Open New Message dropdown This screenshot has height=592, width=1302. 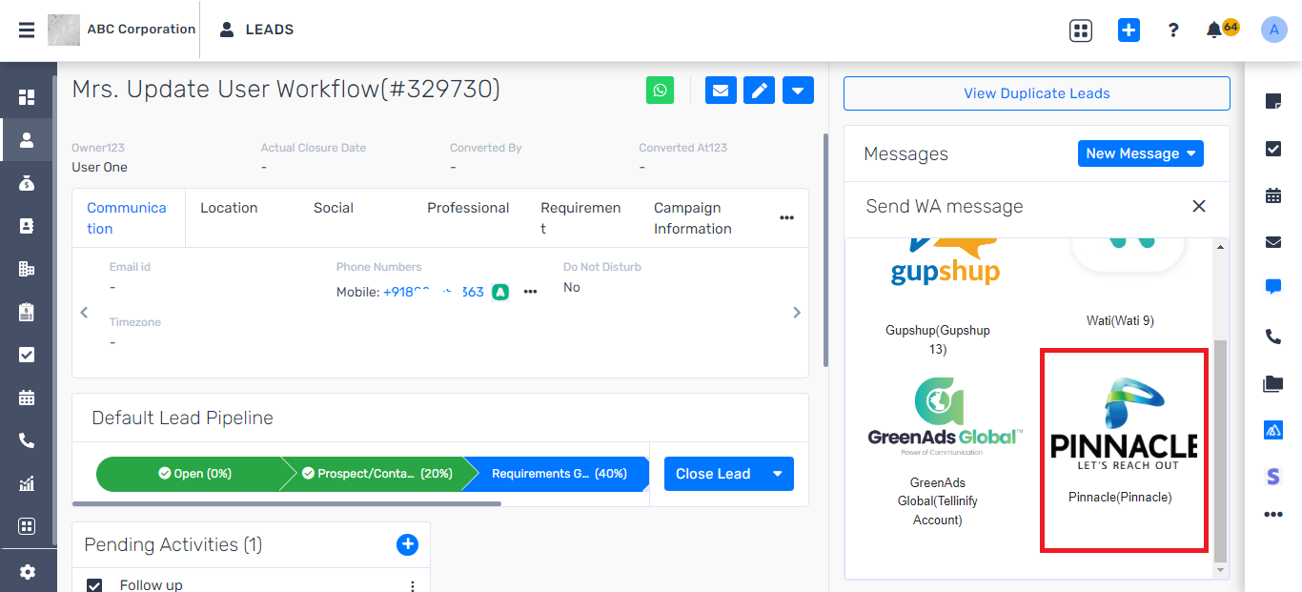coord(1141,153)
